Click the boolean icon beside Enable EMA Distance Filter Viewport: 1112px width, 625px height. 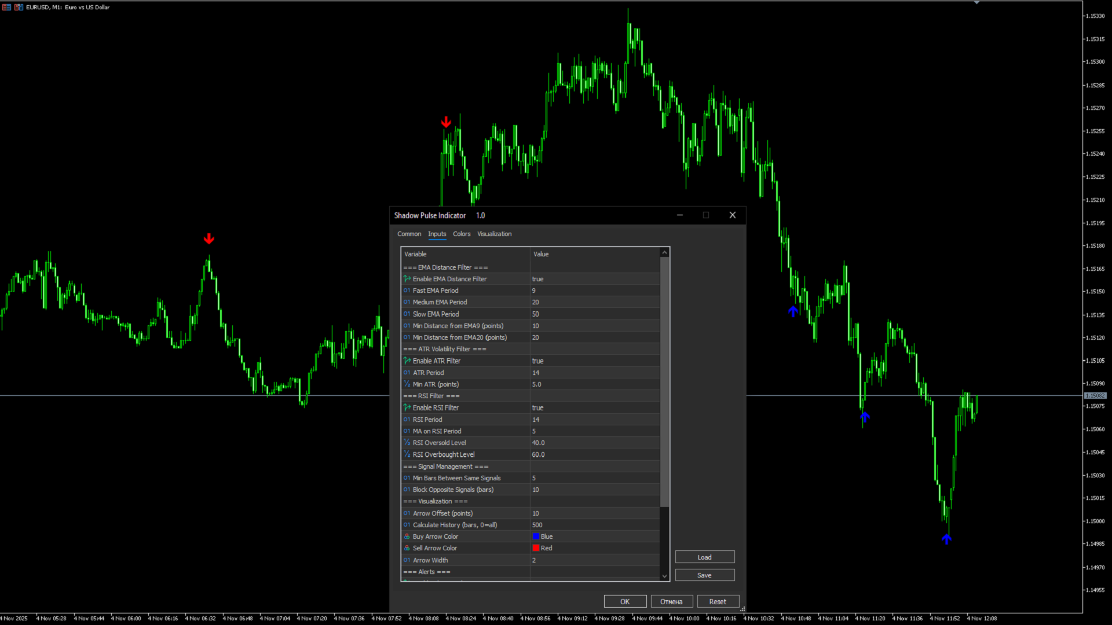(407, 279)
